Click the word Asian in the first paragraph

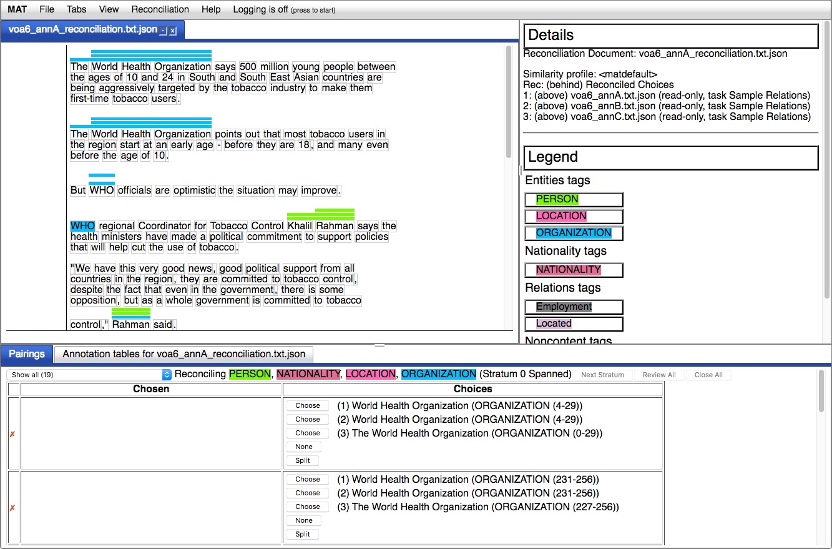click(306, 77)
